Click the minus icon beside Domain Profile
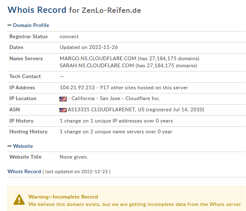Image resolution: width=246 pixels, height=211 pixels. coord(10,25)
